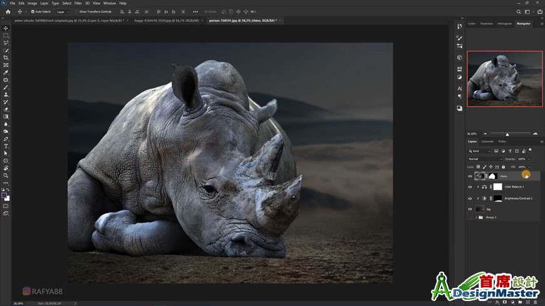Image resolution: width=545 pixels, height=306 pixels.
Task: Select the Horizontal Type tool
Action: pyautogui.click(x=6, y=146)
